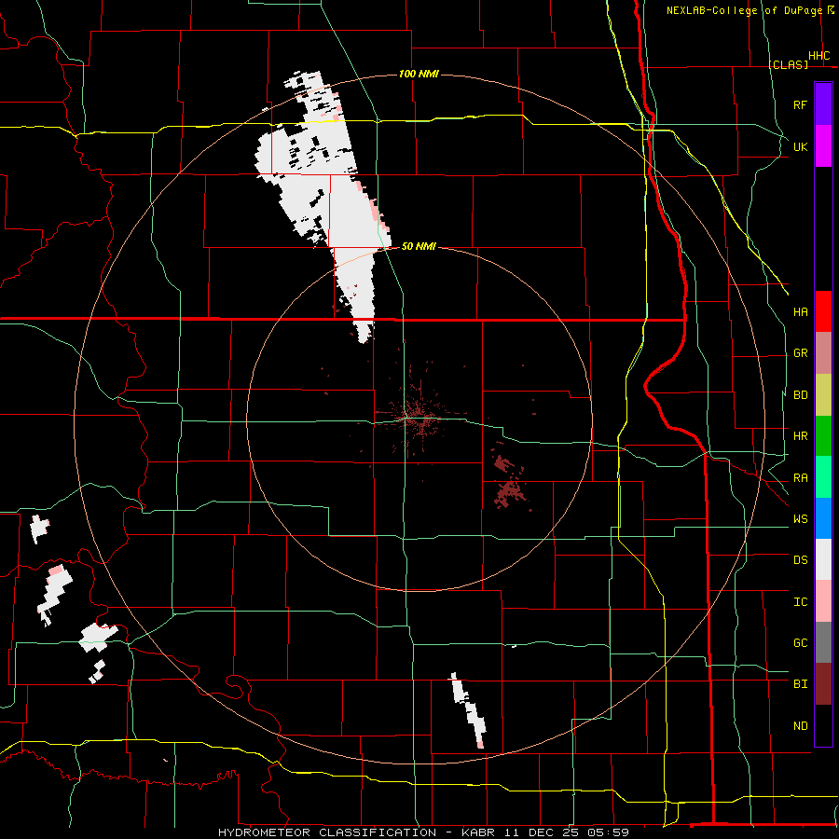Click the RA legend label
Image resolution: width=839 pixels, height=839 pixels.
pyautogui.click(x=800, y=478)
